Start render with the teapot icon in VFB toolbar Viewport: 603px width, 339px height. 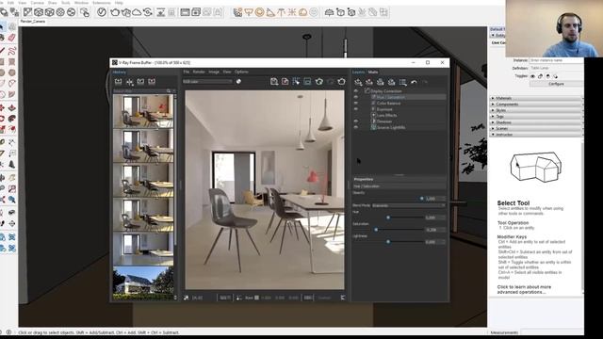tap(341, 82)
